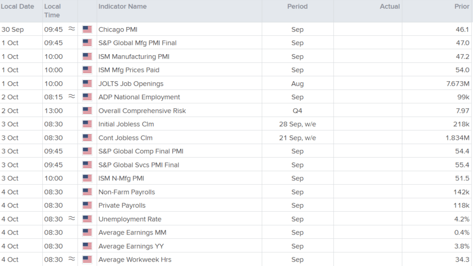This screenshot has width=473, height=266.
Task: Click the US flag beside Chicago PMI
Action: [87, 29]
